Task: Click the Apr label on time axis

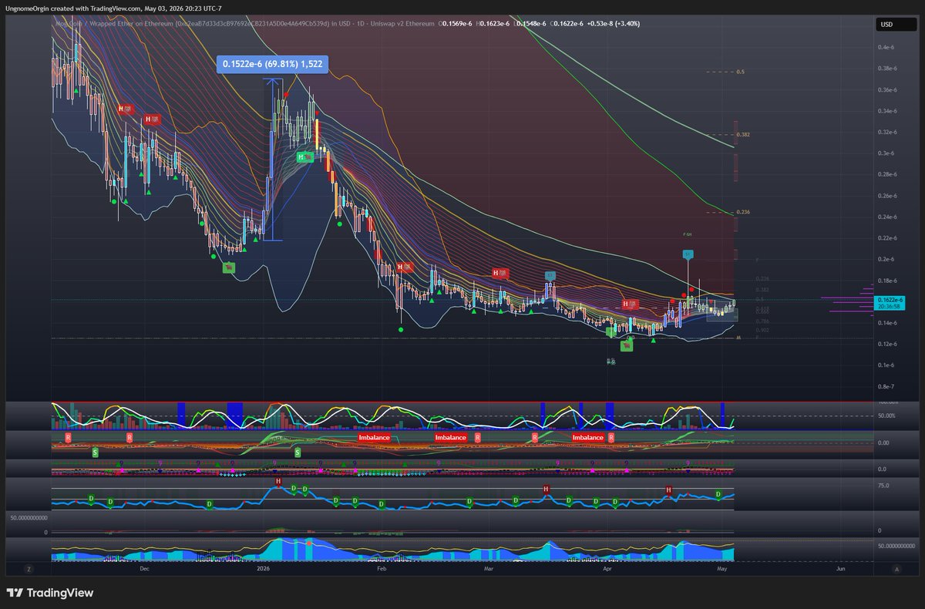Action: coord(607,569)
